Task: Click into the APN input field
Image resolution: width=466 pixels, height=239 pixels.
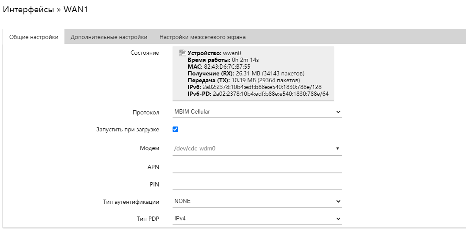Action: [x=257, y=167]
